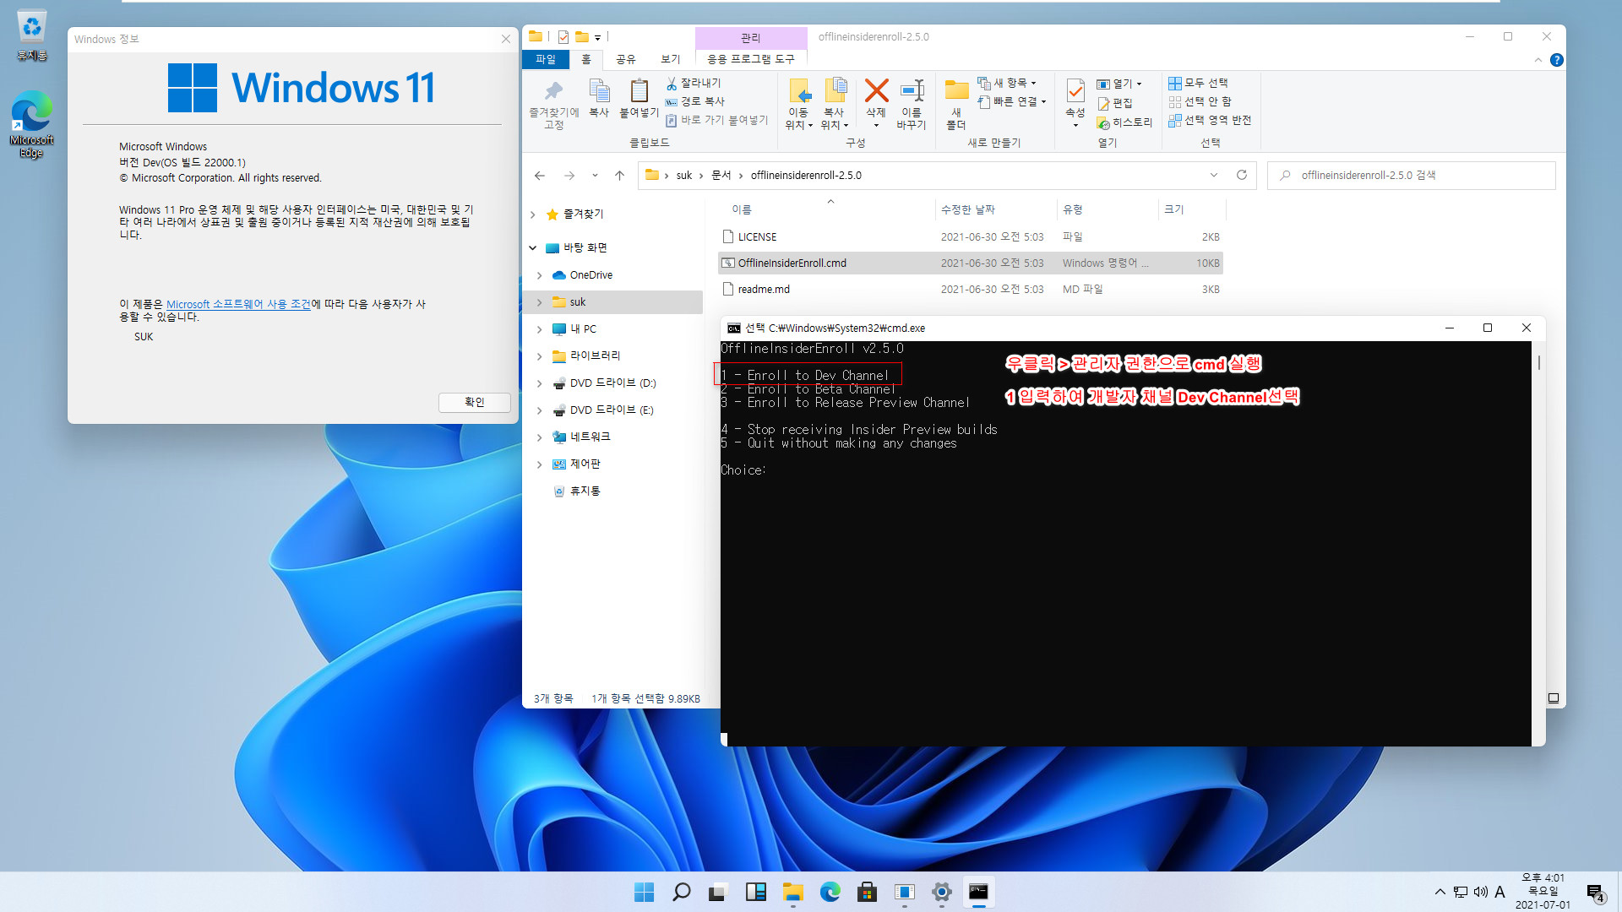Open the File (파일) ribbon tab
This screenshot has height=912, width=1622.
tap(546, 59)
